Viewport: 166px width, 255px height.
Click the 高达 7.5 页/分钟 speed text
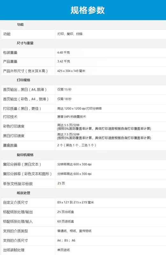[68, 134]
